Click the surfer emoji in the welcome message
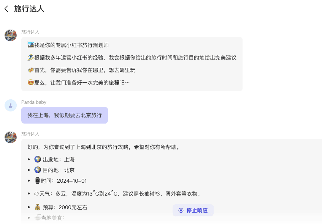Viewport: 322px width, 224px height. click(31, 58)
